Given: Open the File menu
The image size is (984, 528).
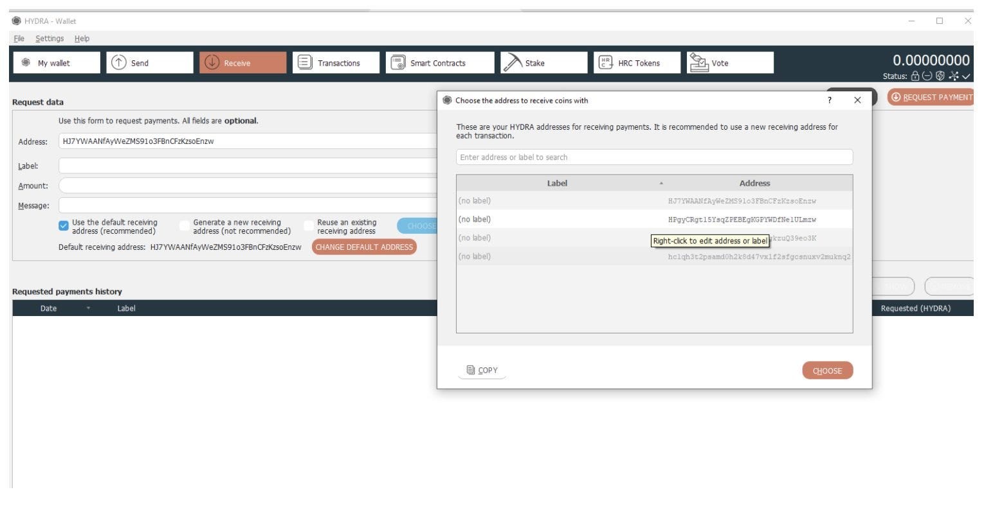Looking at the screenshot, I should (x=19, y=39).
